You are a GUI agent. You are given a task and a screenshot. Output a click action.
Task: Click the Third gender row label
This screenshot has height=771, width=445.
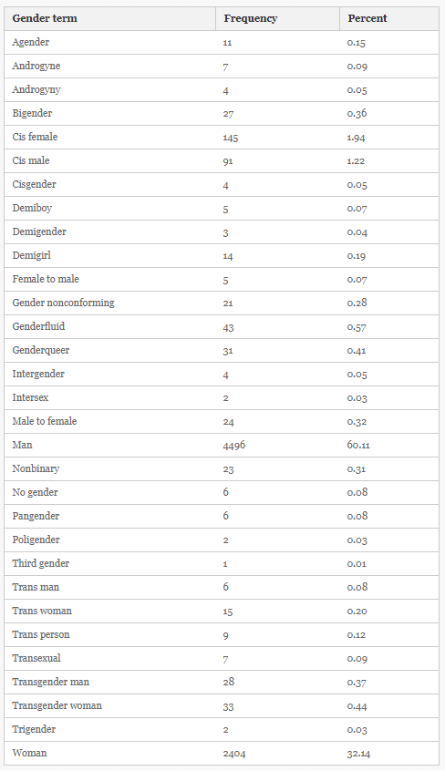[x=41, y=563]
